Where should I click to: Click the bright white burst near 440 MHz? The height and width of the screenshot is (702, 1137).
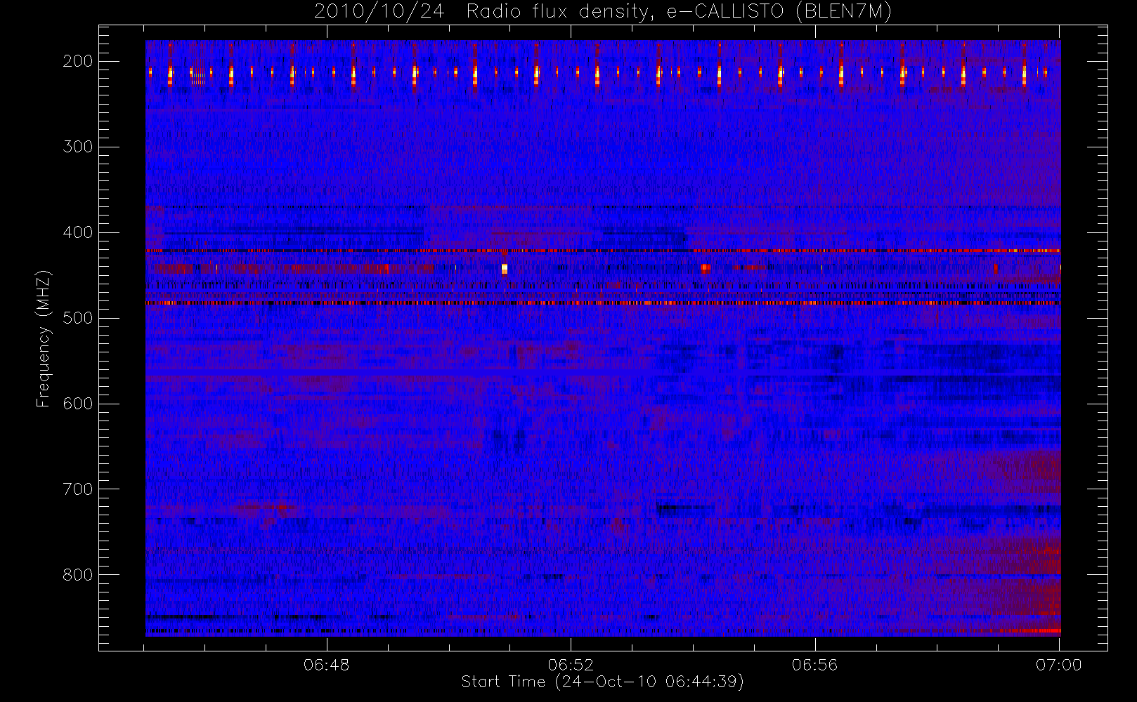click(x=505, y=268)
